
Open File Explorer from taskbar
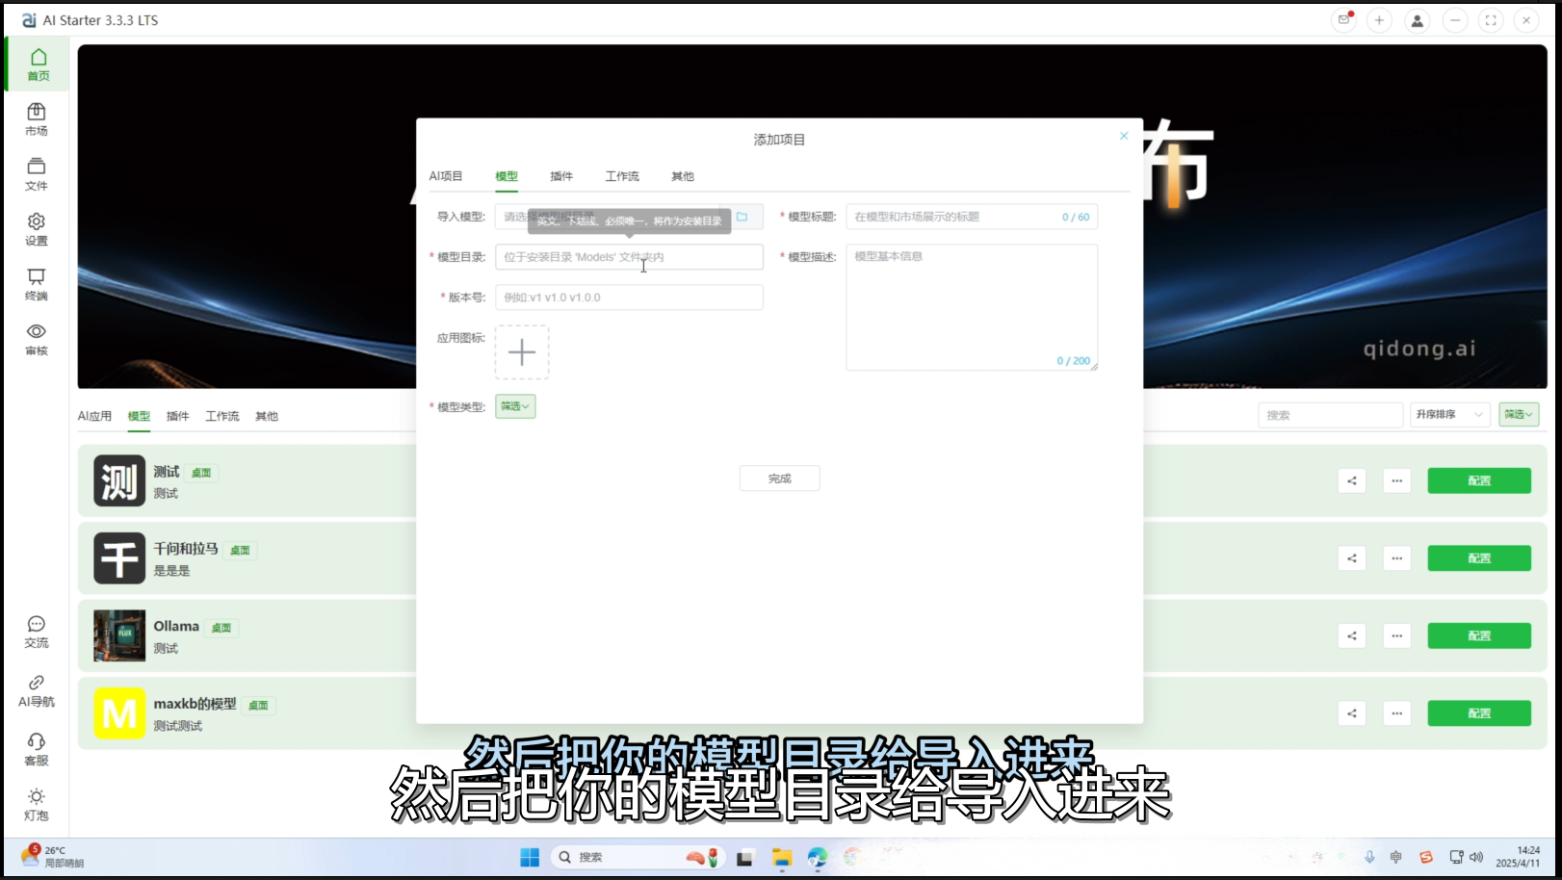(x=782, y=857)
